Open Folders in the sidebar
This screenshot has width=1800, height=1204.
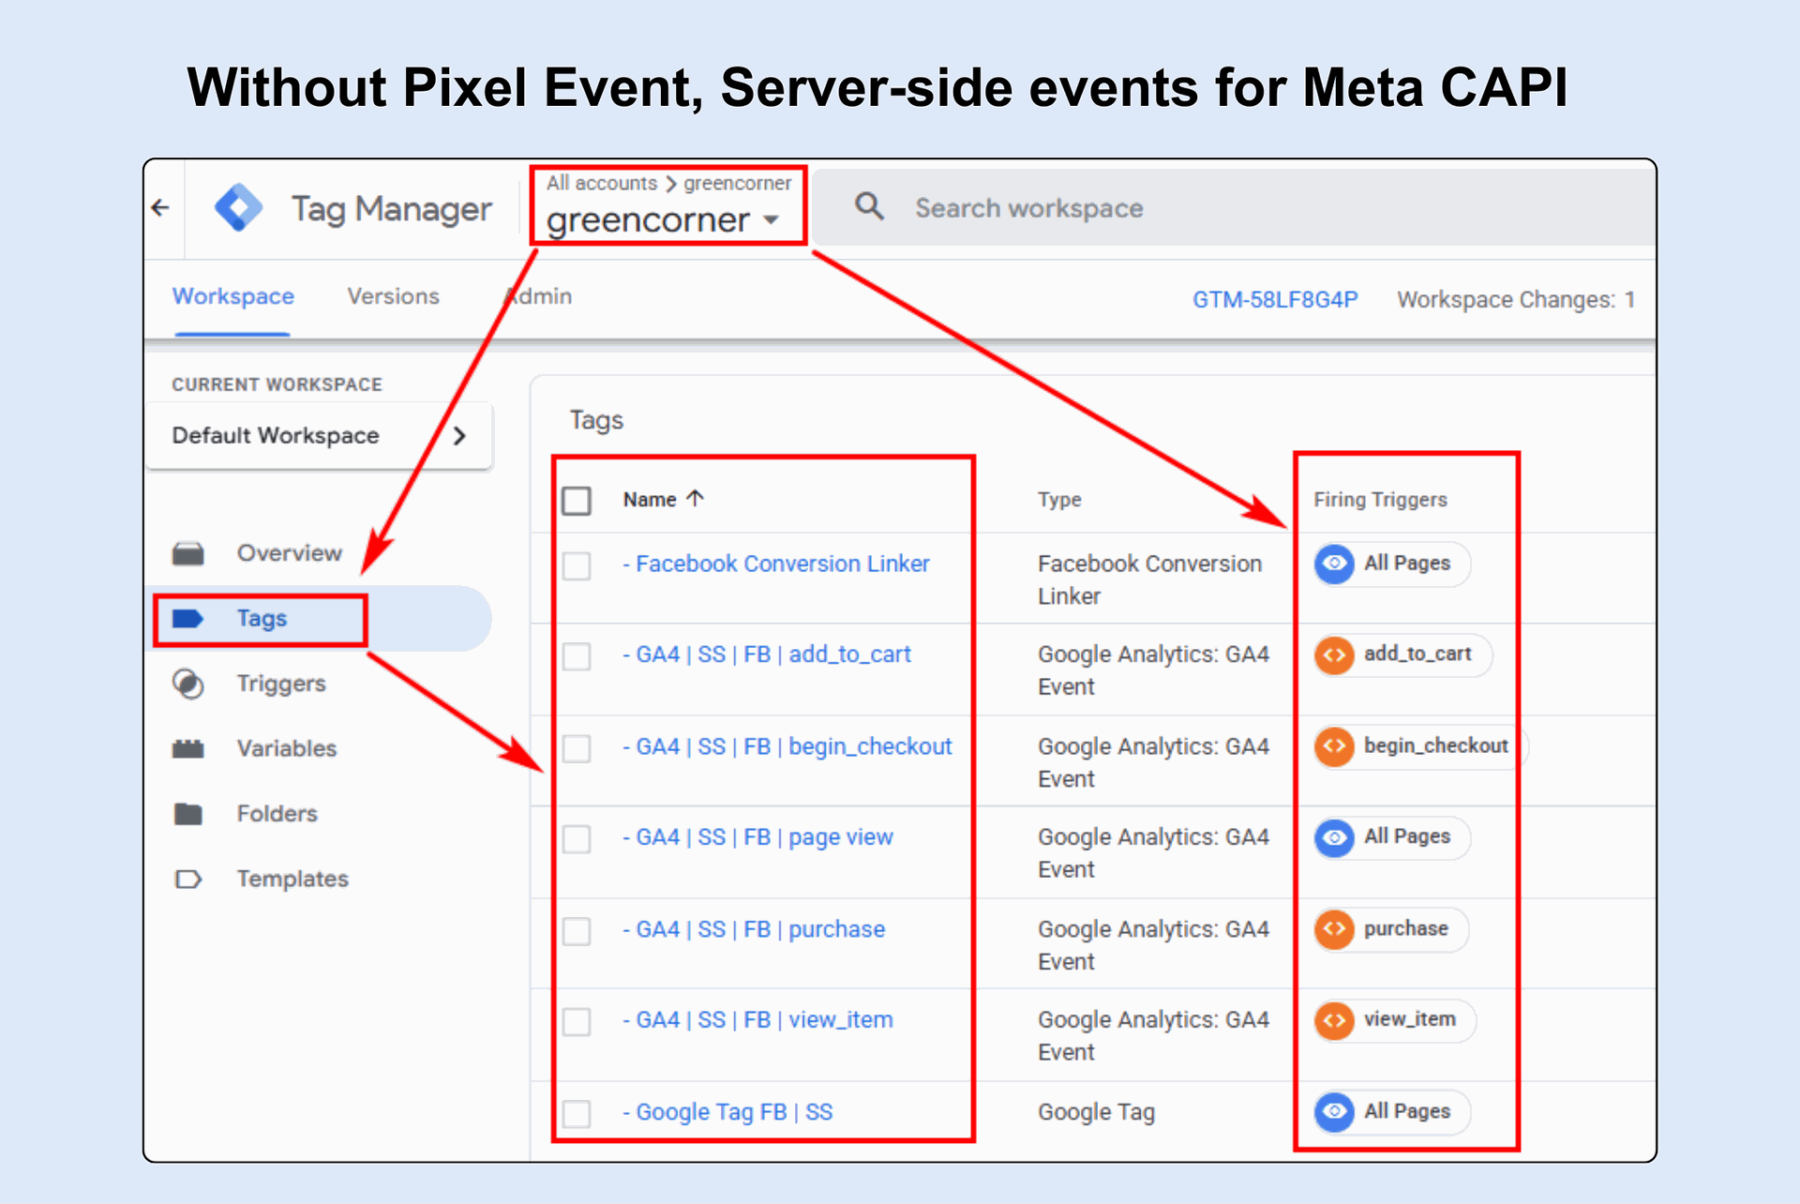(x=277, y=814)
